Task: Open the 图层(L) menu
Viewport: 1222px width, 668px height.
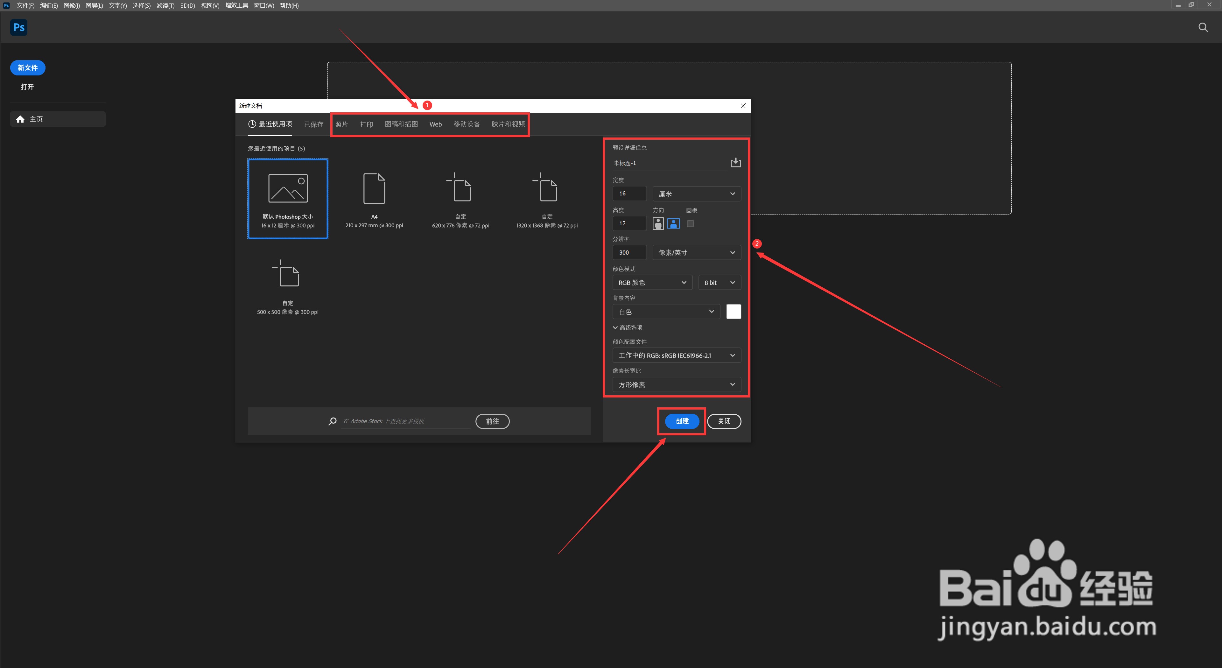Action: click(94, 6)
